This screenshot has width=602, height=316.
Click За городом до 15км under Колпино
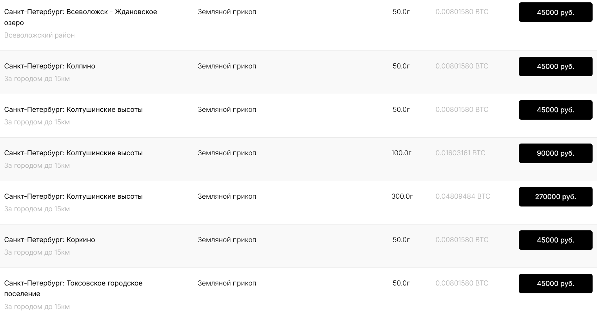(37, 79)
